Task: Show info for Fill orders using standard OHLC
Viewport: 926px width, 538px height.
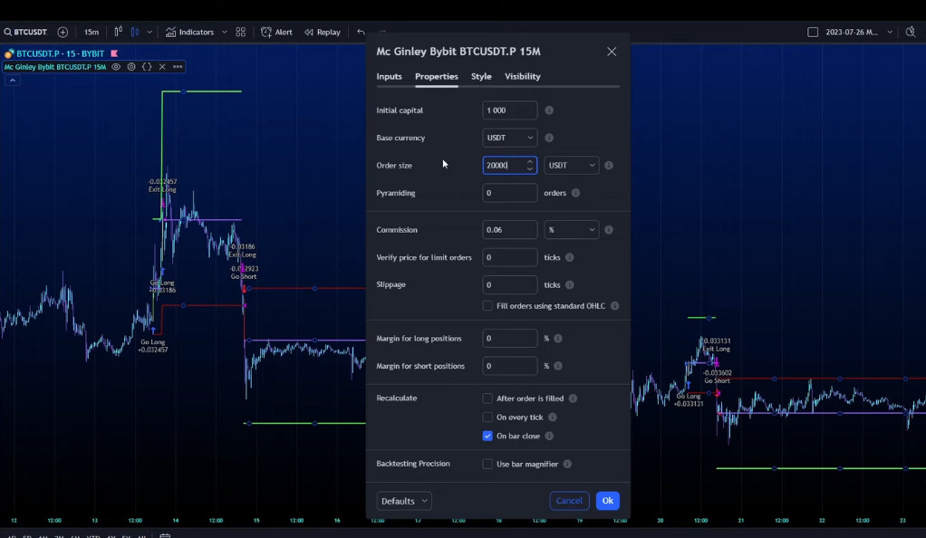Action: click(x=615, y=306)
